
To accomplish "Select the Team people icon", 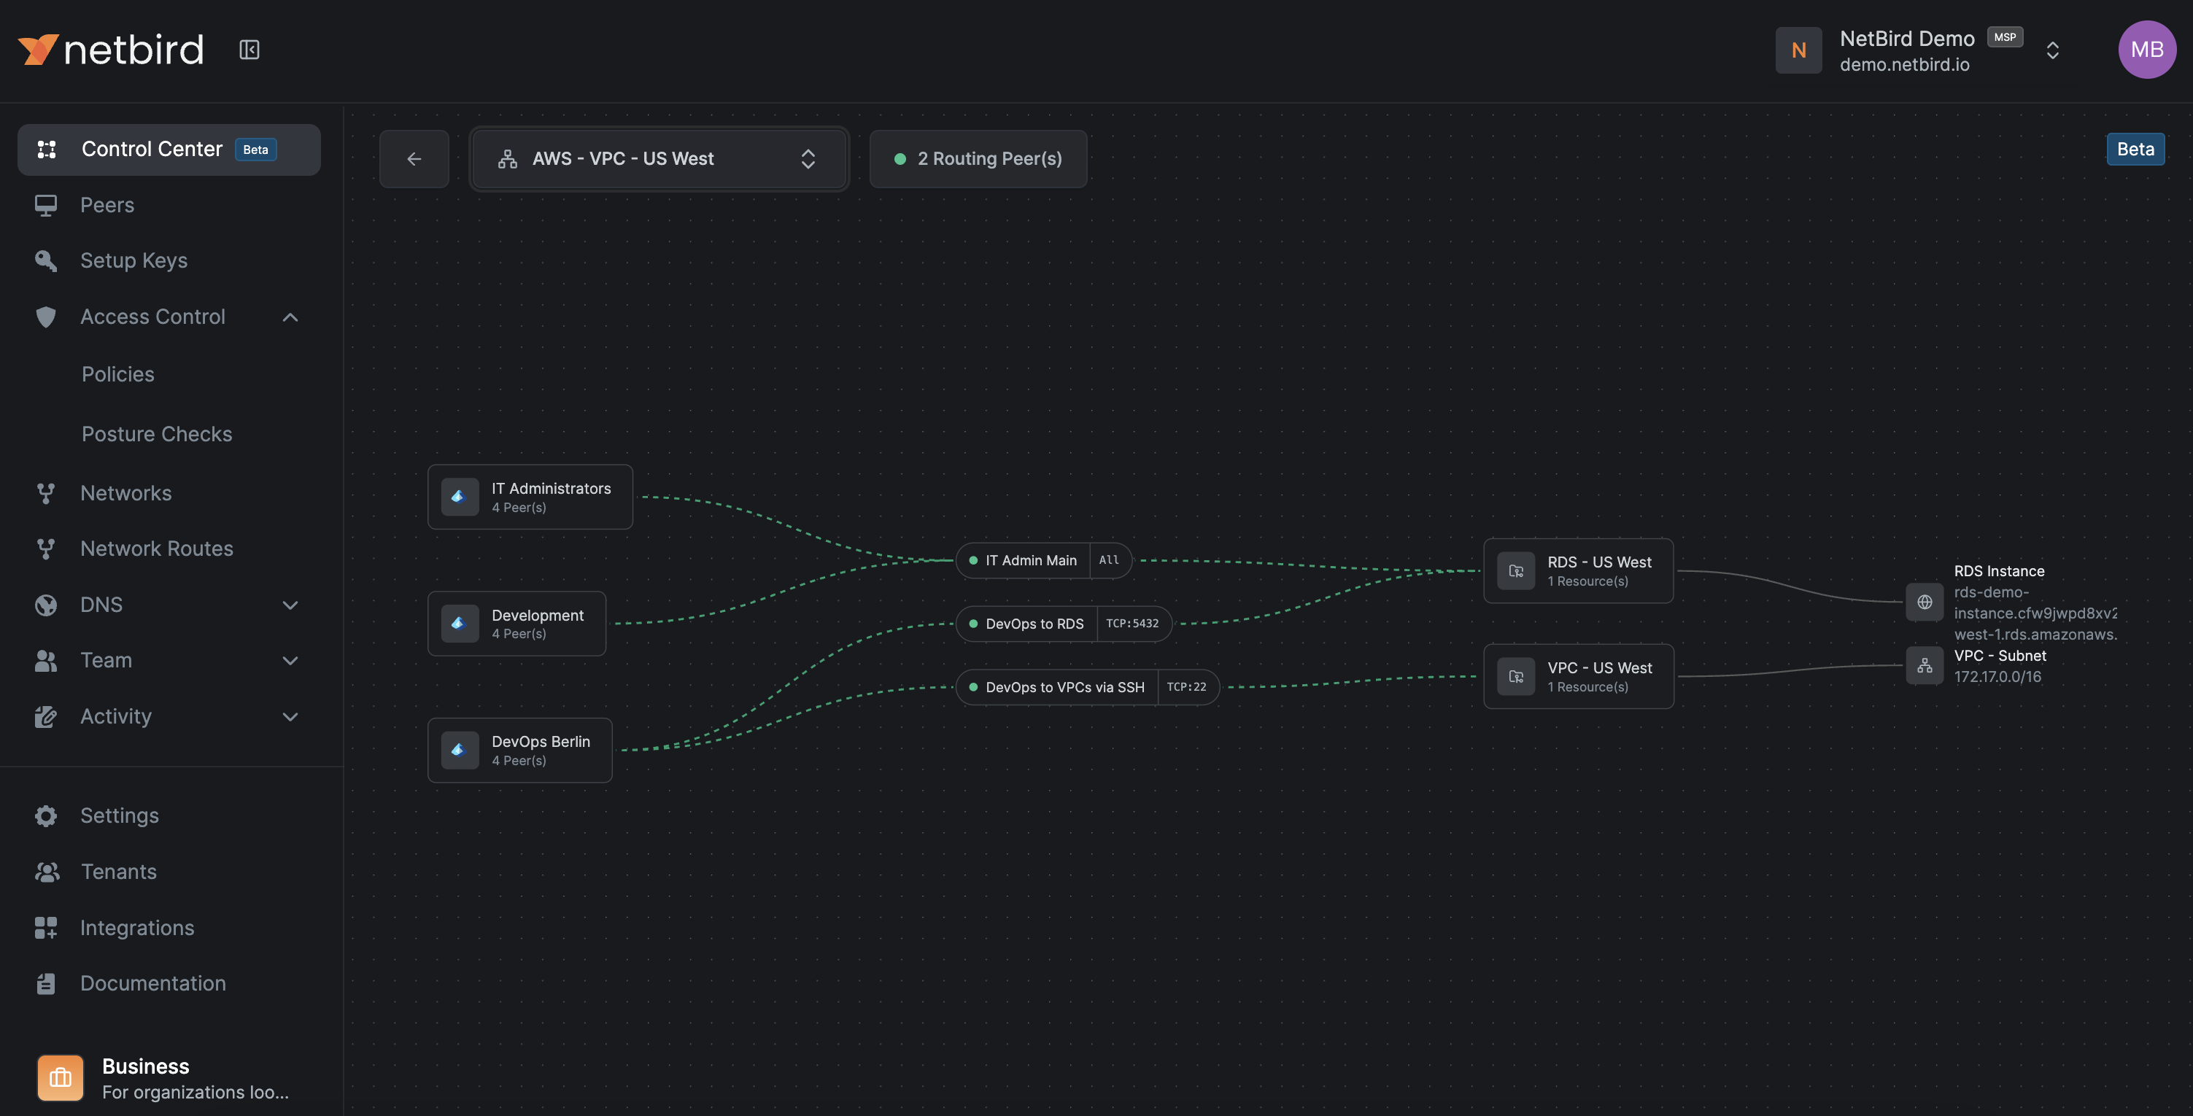I will [x=46, y=661].
